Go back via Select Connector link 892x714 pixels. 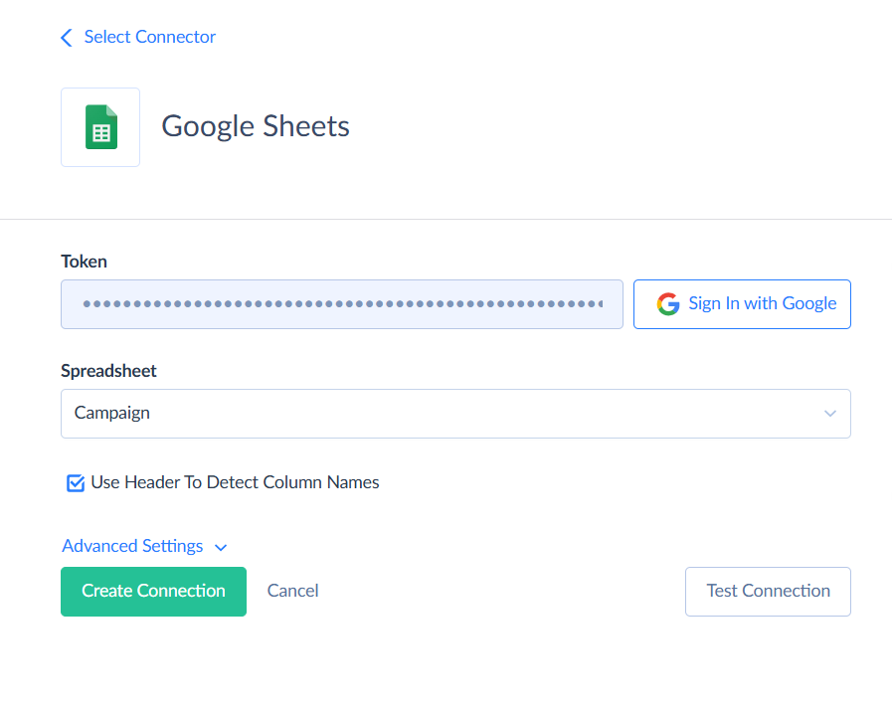click(149, 37)
